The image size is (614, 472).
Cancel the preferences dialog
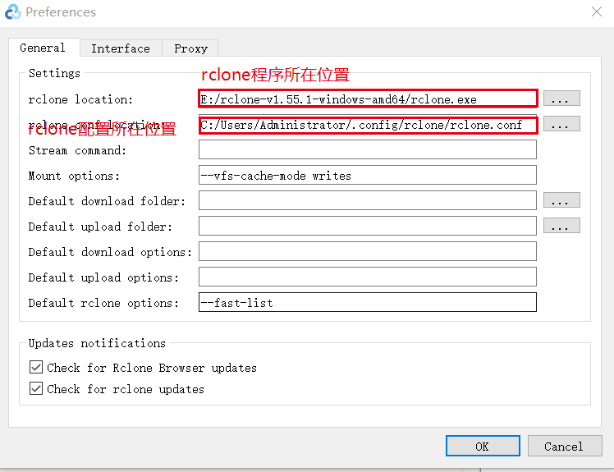pos(565,446)
